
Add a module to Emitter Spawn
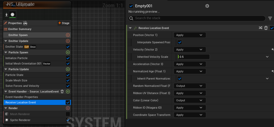point(68,35)
